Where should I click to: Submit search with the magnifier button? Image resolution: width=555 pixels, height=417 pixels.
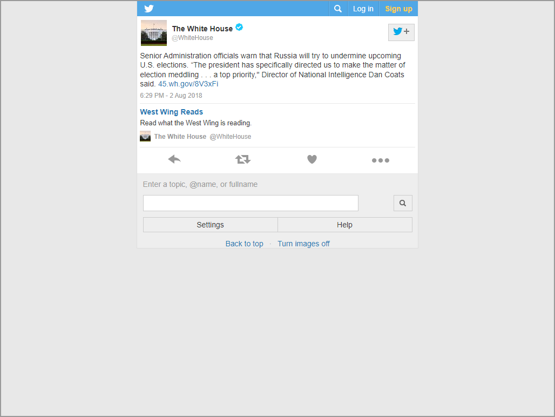click(403, 203)
